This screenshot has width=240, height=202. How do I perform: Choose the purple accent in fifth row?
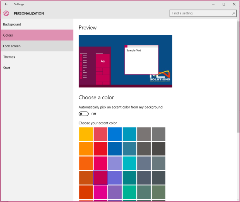click(115, 192)
